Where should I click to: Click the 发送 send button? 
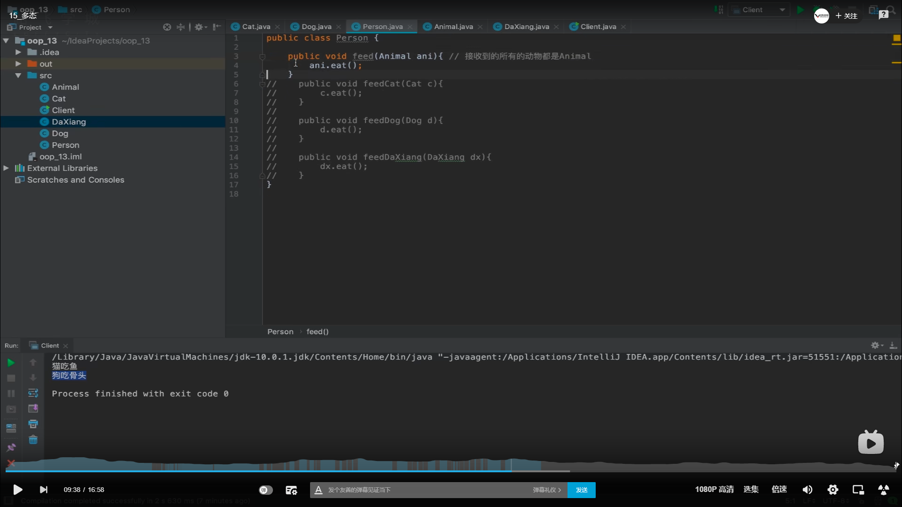[x=581, y=490]
